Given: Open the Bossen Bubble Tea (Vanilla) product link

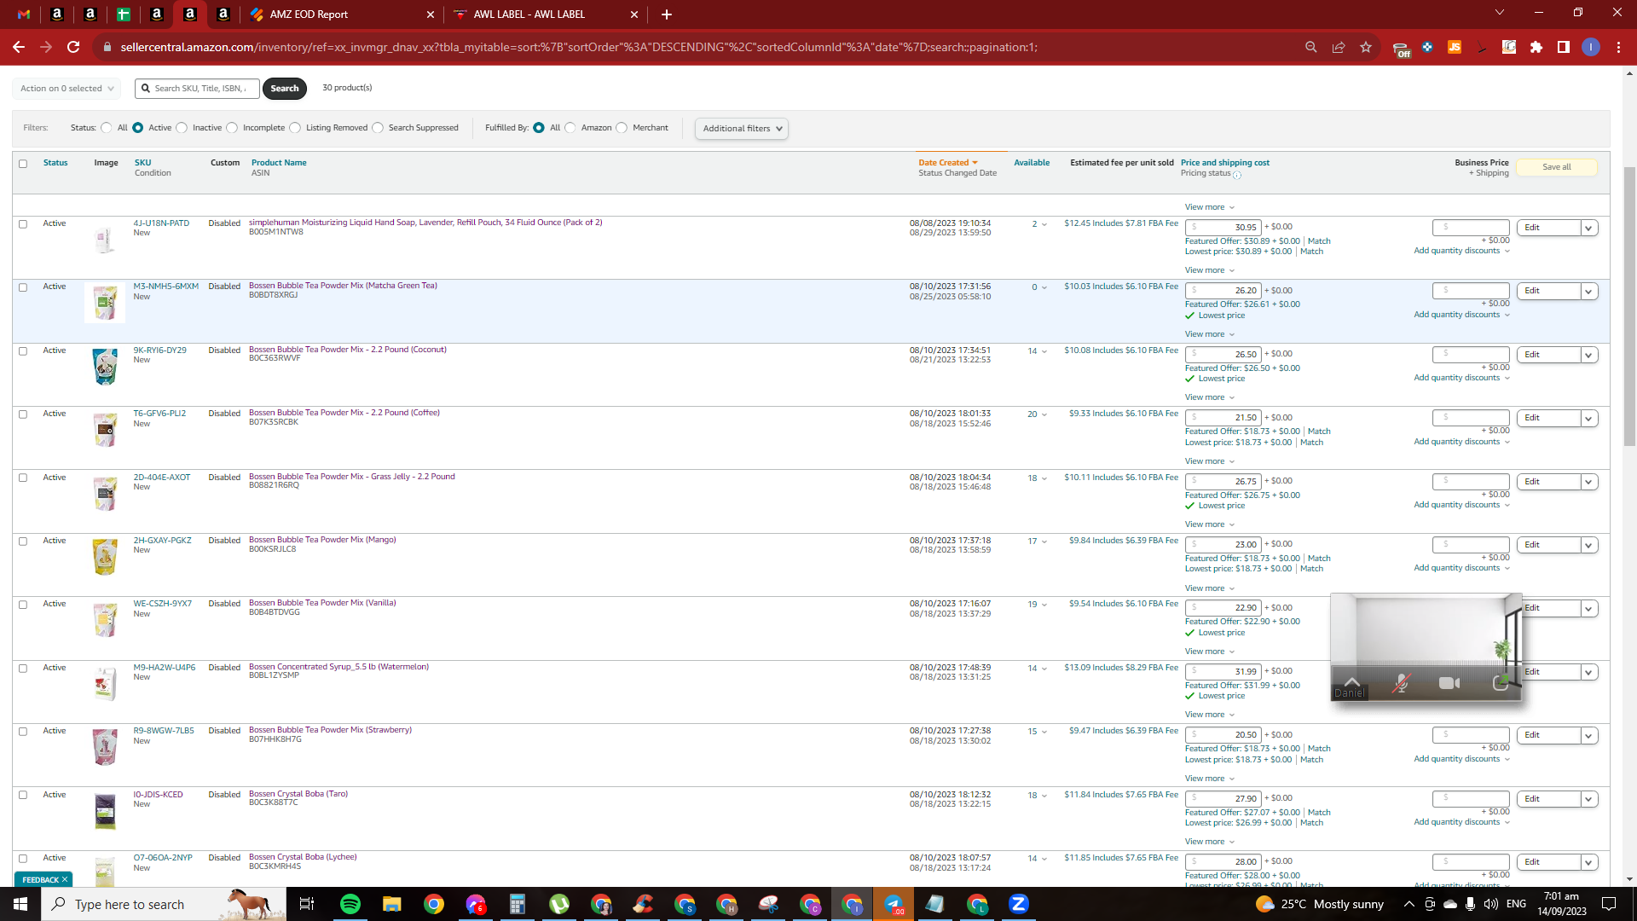Looking at the screenshot, I should click(x=322, y=603).
